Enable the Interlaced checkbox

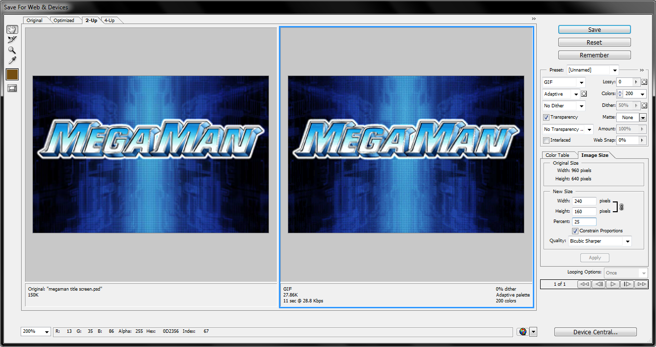tap(546, 140)
